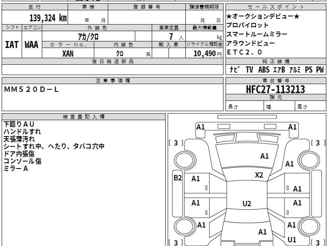This screenshot has height=246, width=328.
Task: Select the 走行 column header
Action: pyautogui.click(x=34, y=7)
